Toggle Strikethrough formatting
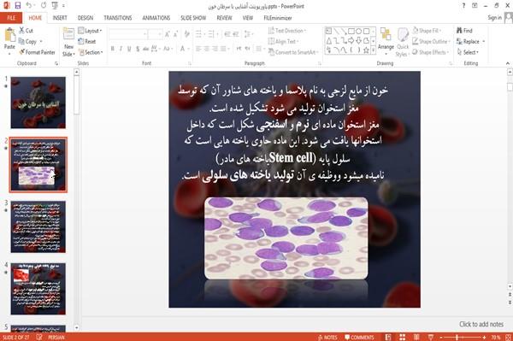Image resolution: width=513 pixels, height=341 pixels. click(x=146, y=49)
